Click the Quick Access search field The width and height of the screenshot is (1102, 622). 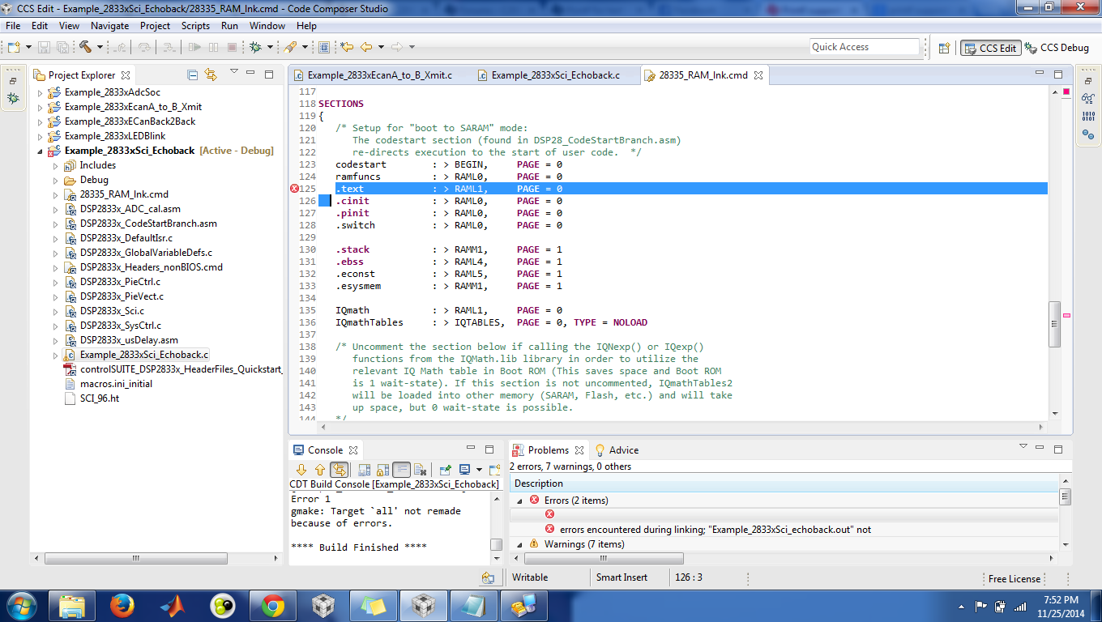pos(865,47)
